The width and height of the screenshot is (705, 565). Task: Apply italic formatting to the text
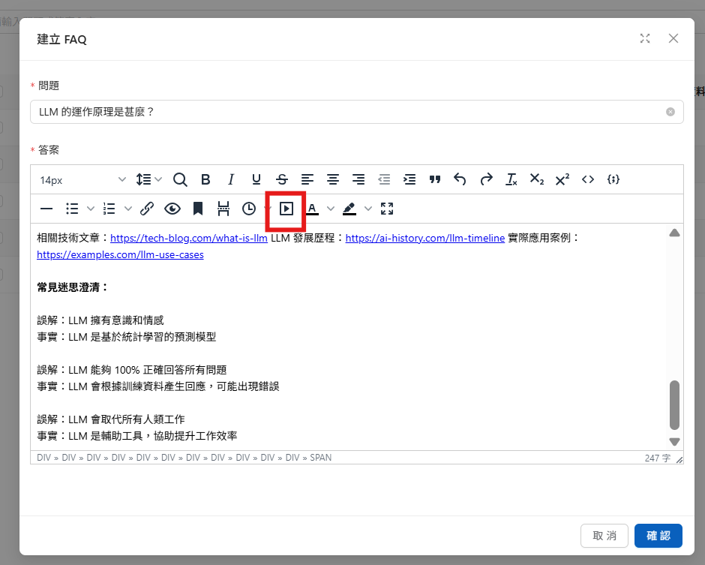pyautogui.click(x=231, y=179)
